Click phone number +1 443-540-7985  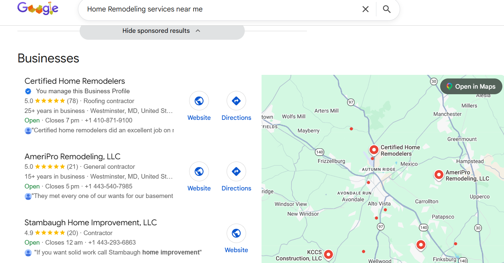109,186
